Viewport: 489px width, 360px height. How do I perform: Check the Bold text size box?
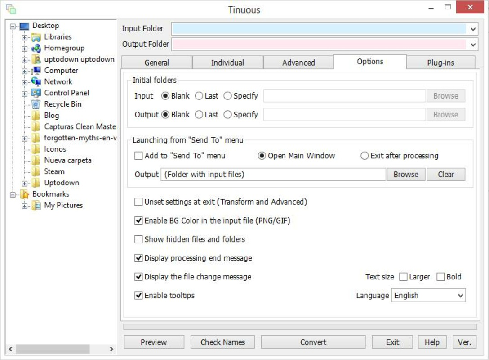[x=440, y=277]
